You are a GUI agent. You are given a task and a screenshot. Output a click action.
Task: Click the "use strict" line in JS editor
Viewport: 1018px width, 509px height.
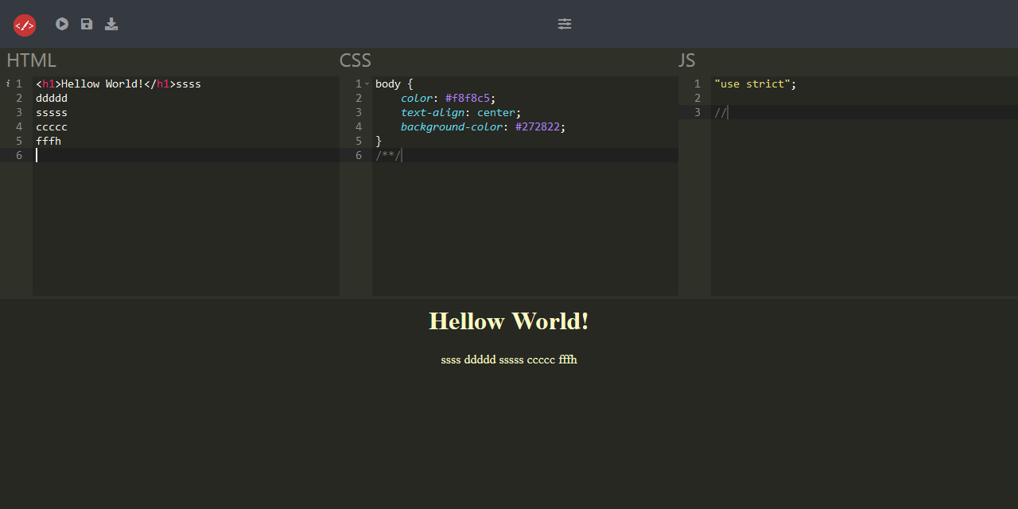click(x=755, y=84)
